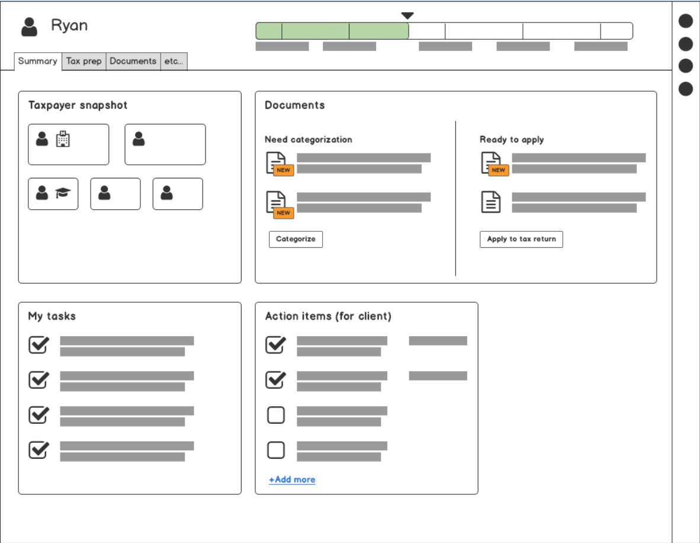Click the Ryan user profile icon
The height and width of the screenshot is (543, 700).
(x=30, y=27)
